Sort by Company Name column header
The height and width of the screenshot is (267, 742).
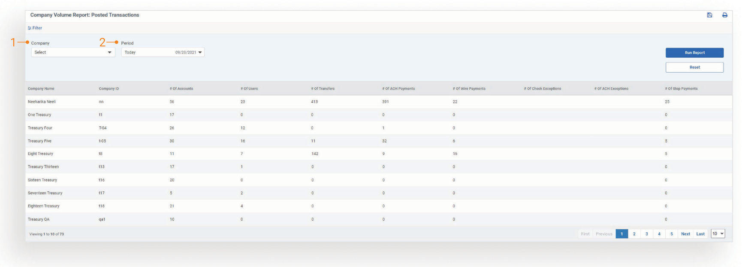pos(41,89)
